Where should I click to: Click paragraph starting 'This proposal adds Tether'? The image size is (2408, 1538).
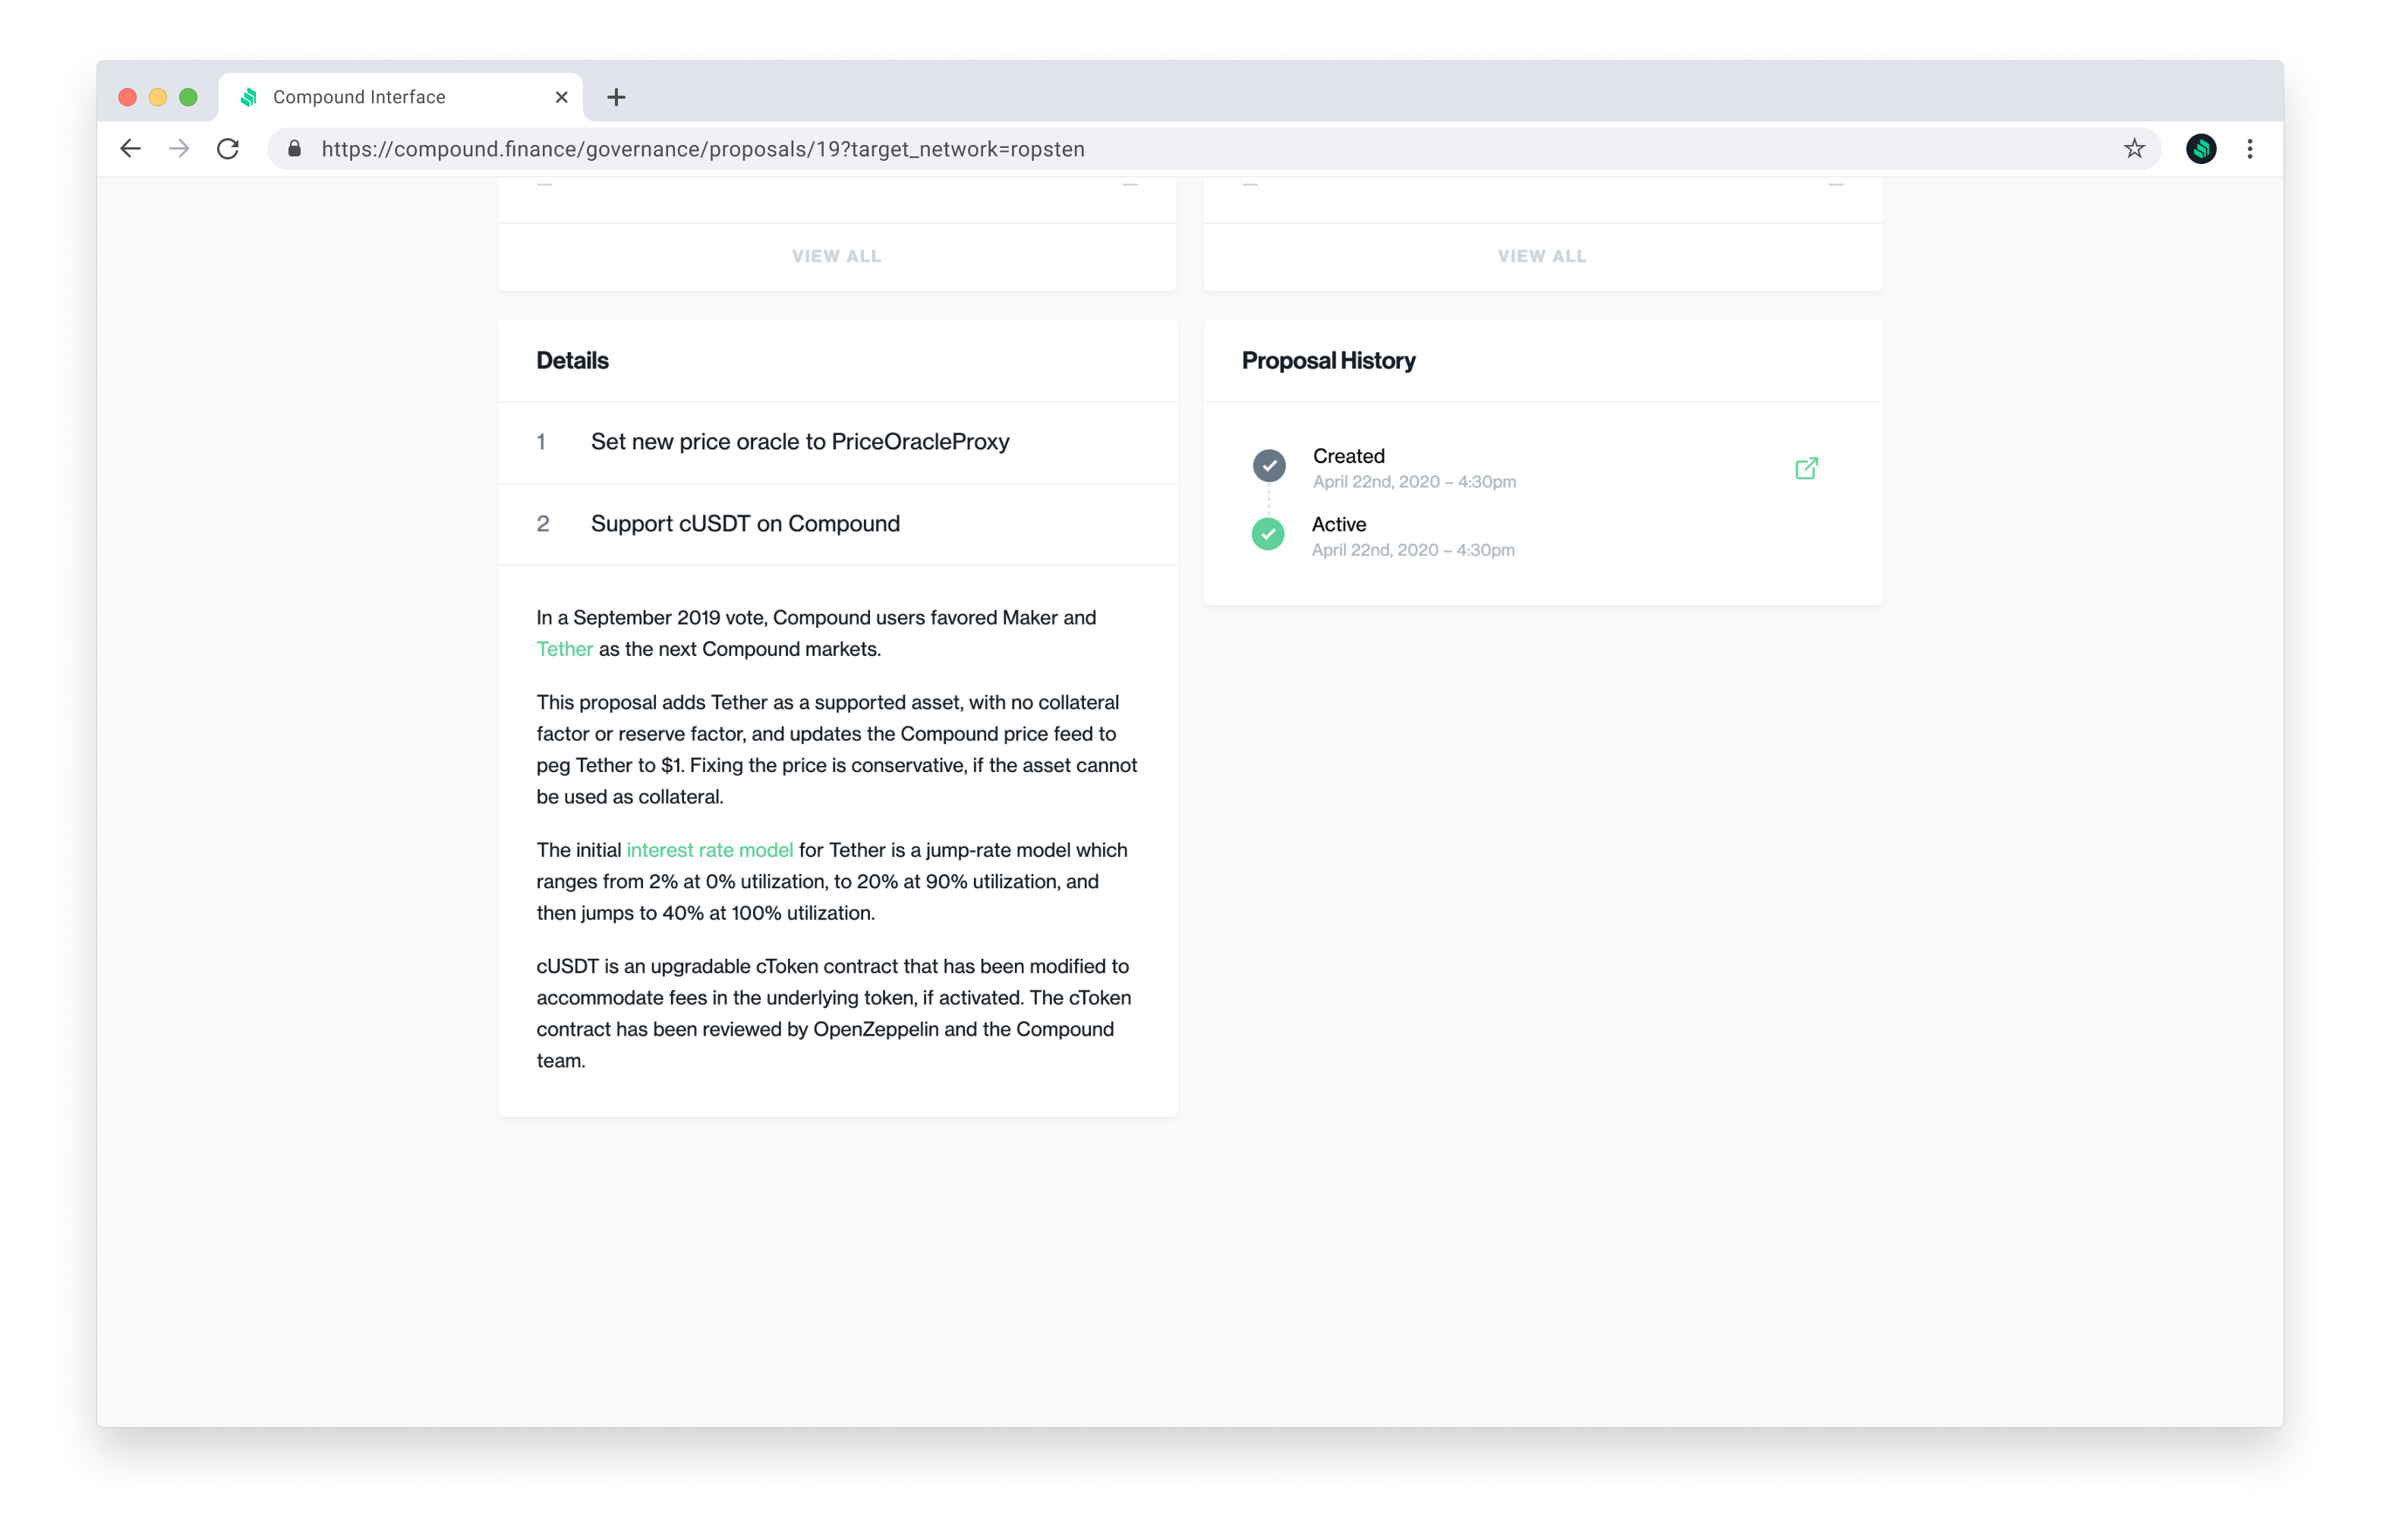pos(837,749)
